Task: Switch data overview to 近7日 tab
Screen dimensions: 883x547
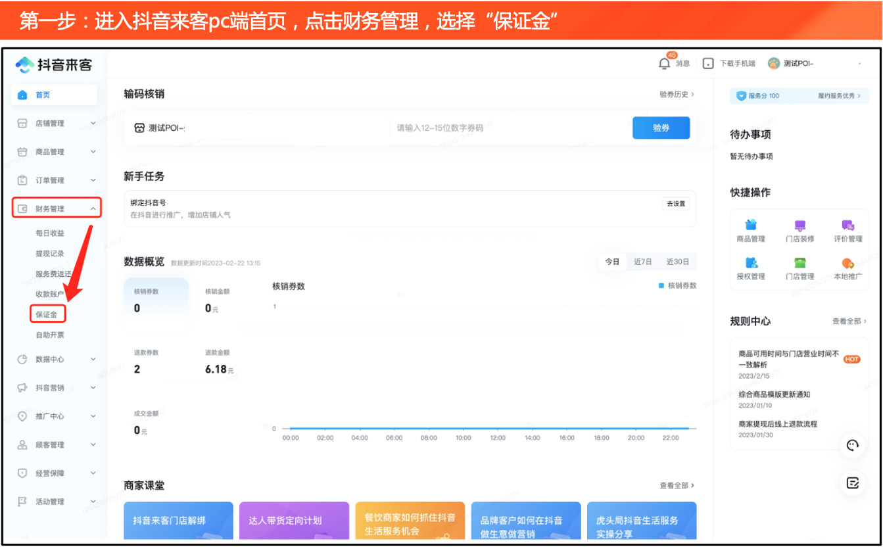Action: pos(643,262)
